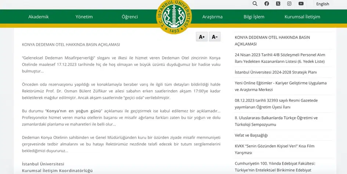Click the İstanbul Üniversitesi 1453 logo
Viewport: 347px width, 174px height.
pyautogui.click(x=174, y=17)
